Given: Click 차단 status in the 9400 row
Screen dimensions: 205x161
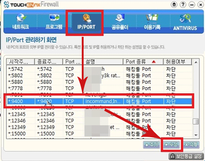Looking at the screenshot, I should [178, 101].
